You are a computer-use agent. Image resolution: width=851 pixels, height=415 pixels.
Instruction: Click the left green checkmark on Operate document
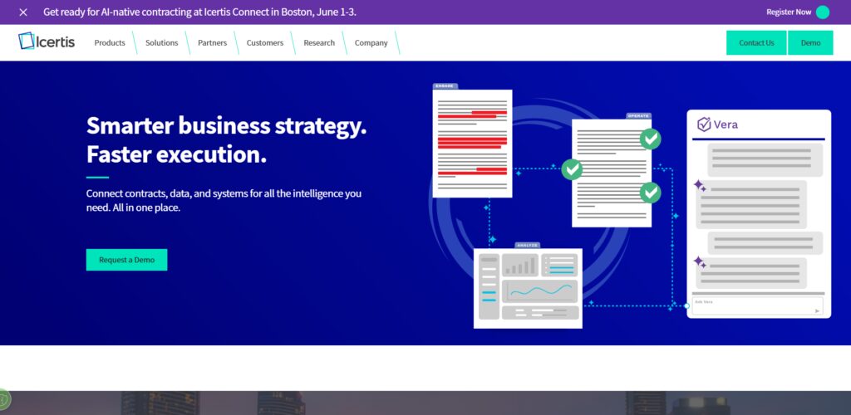(x=572, y=169)
